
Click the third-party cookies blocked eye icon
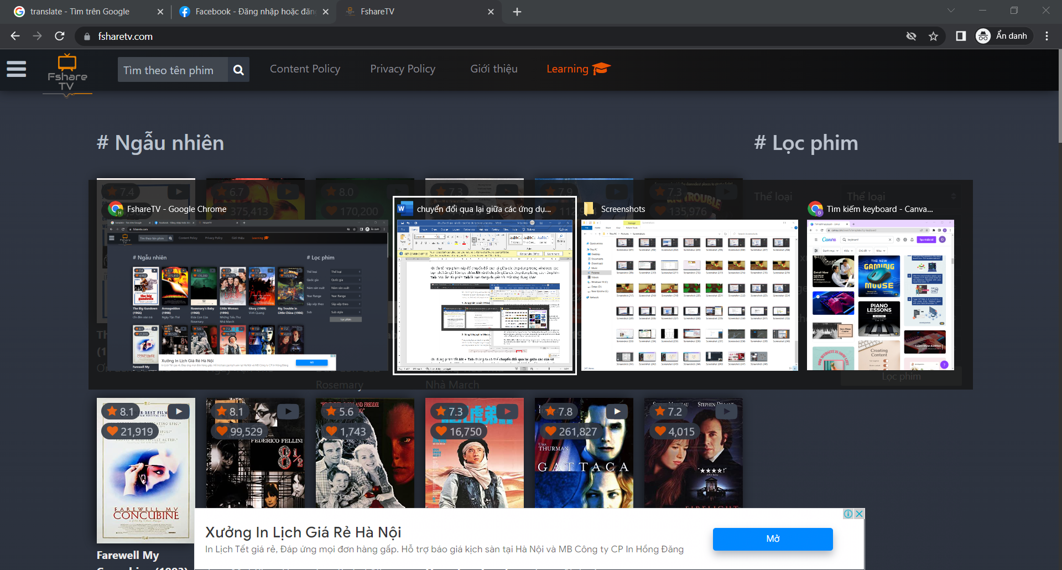point(911,36)
